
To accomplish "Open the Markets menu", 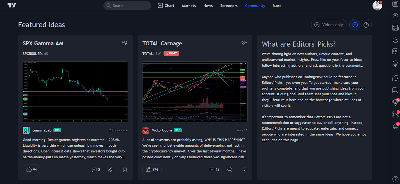I will [189, 5].
